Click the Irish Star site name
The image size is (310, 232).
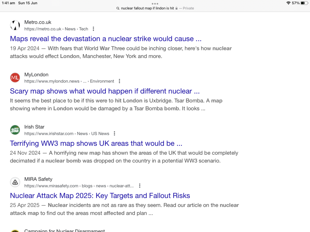click(34, 127)
